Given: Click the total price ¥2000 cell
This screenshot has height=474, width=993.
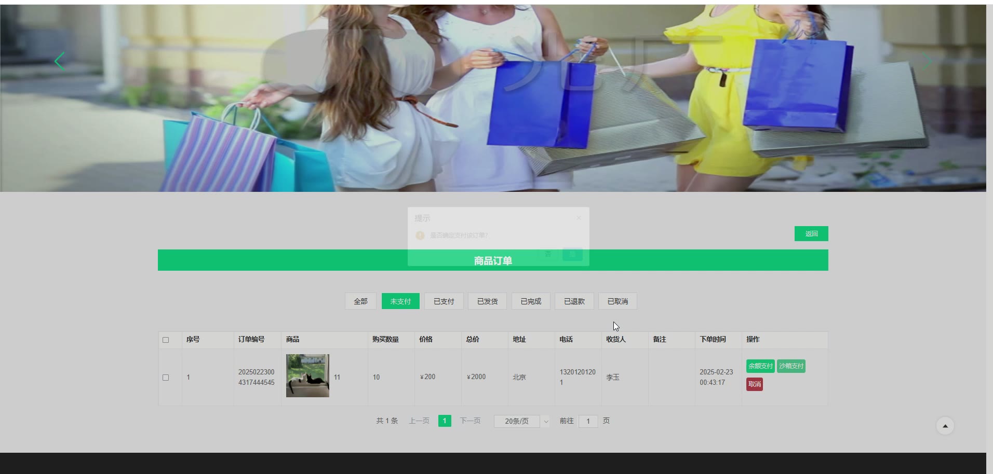Looking at the screenshot, I should [476, 377].
